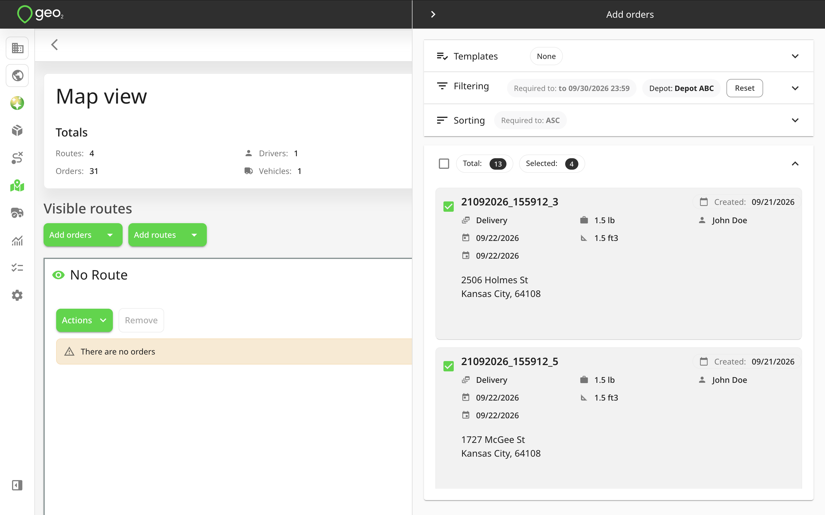825x515 pixels.
Task: Close the Add orders panel arrow
Action: [x=433, y=14]
